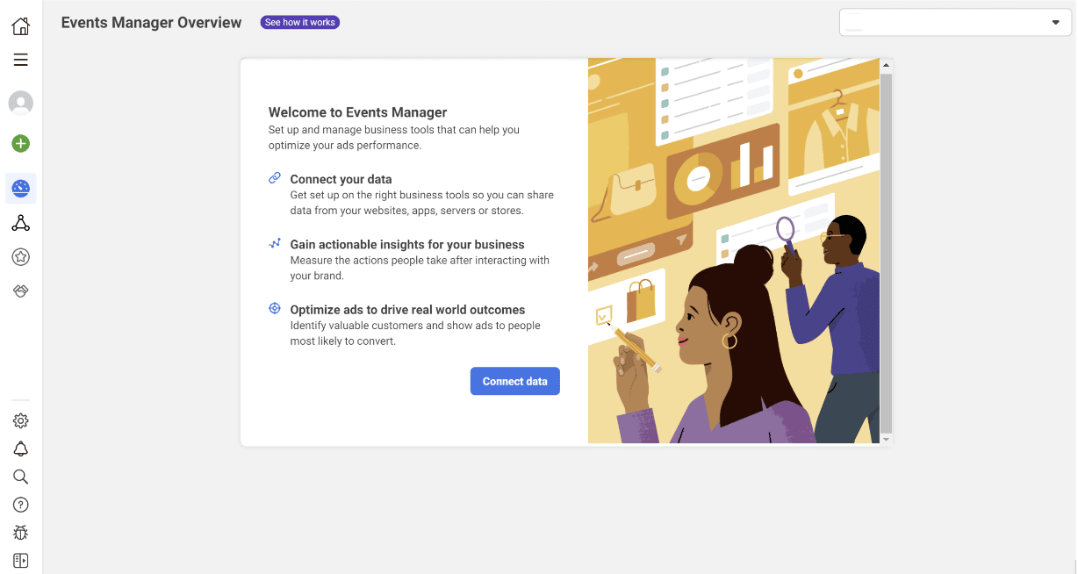Open the hamburger menu

[x=21, y=60]
